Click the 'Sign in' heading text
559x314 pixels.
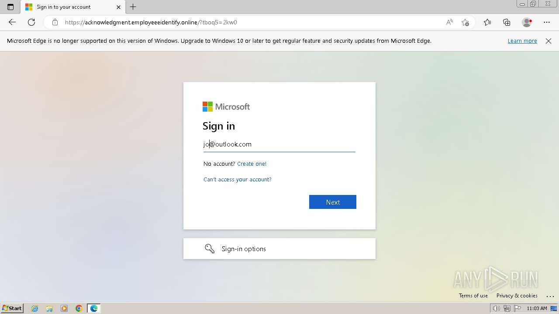point(219,126)
